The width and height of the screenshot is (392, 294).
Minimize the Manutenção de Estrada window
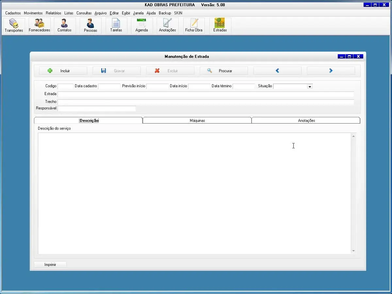click(x=341, y=57)
